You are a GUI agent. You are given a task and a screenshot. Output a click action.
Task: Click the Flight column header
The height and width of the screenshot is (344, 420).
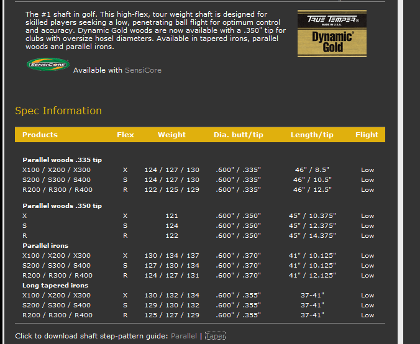pyautogui.click(x=367, y=135)
